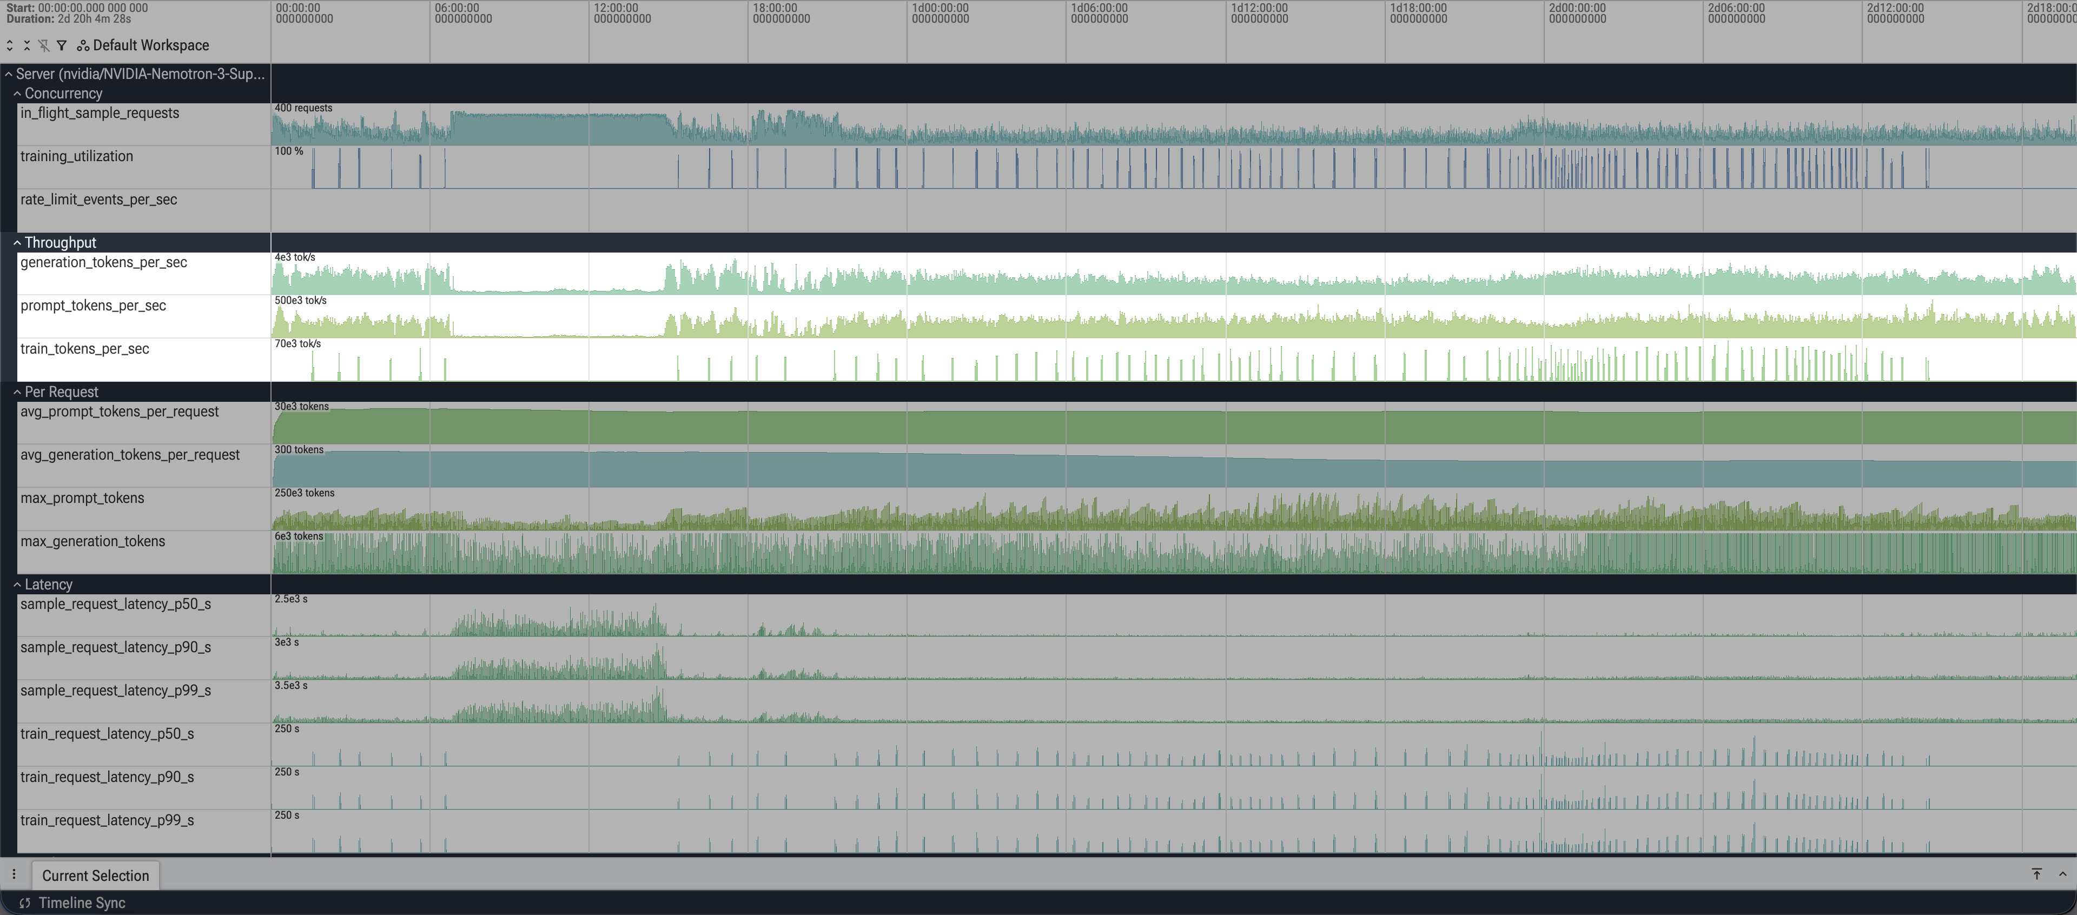Screen dimensions: 2077x915
Task: Click the '500e3 tok/s' scale label
Action: click(301, 301)
